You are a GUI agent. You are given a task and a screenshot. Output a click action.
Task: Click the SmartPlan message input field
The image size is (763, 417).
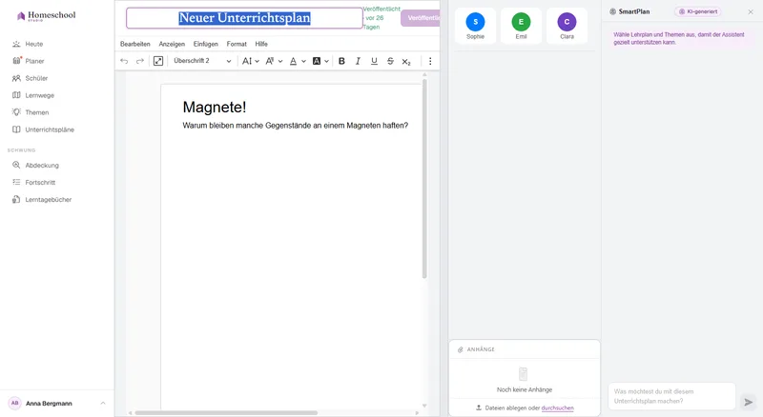[671, 396]
